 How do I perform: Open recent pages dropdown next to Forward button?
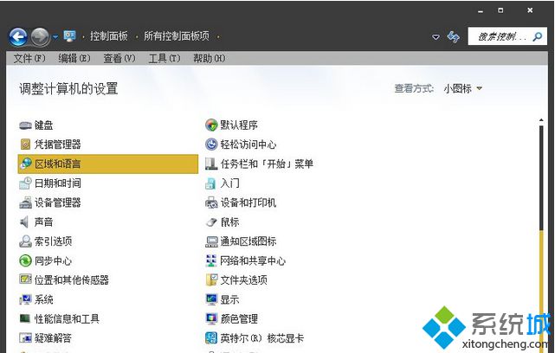(55, 37)
